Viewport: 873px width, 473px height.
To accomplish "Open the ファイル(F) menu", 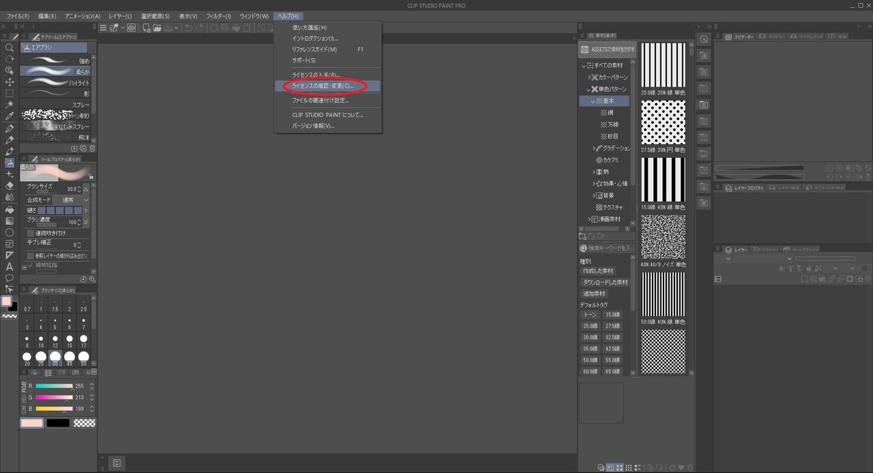I will click(18, 16).
